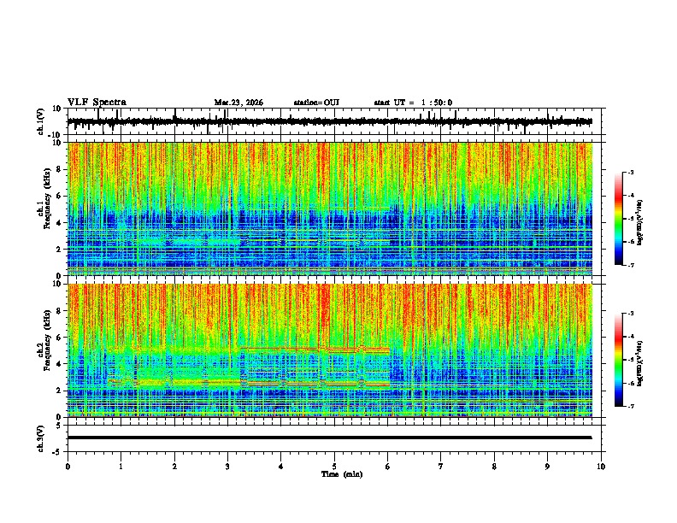Click the log(PSD) label beside ch.2 colorbar
677x523 pixels.
tap(640, 363)
